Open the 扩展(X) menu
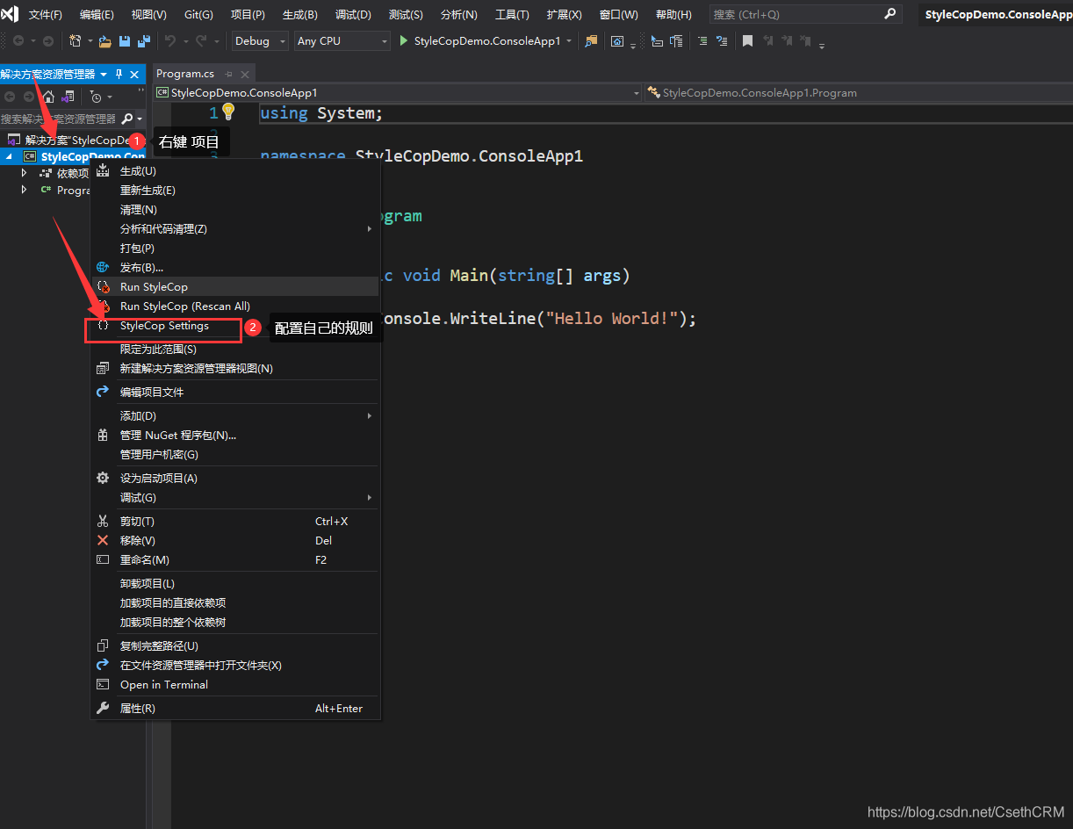Image resolution: width=1073 pixels, height=829 pixels. tap(564, 15)
